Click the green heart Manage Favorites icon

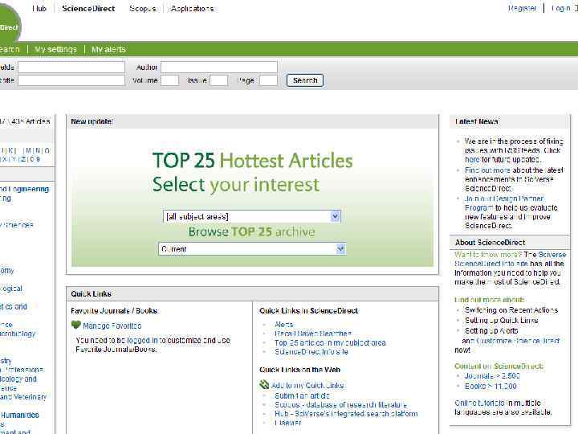[x=75, y=325]
